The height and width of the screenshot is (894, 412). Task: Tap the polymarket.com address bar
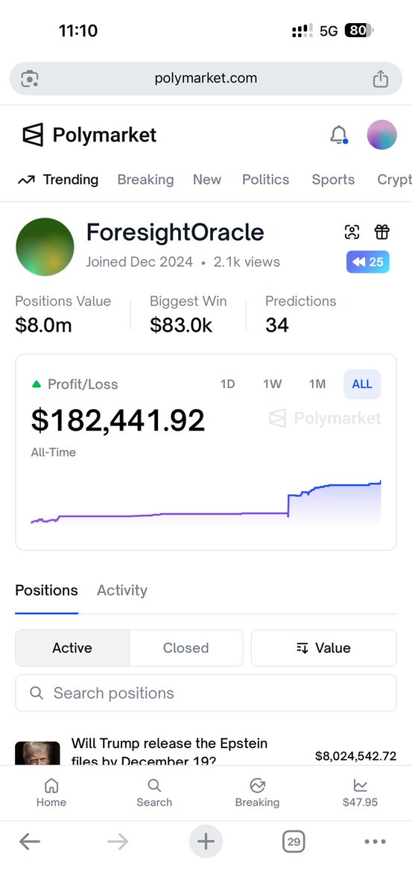click(x=206, y=78)
